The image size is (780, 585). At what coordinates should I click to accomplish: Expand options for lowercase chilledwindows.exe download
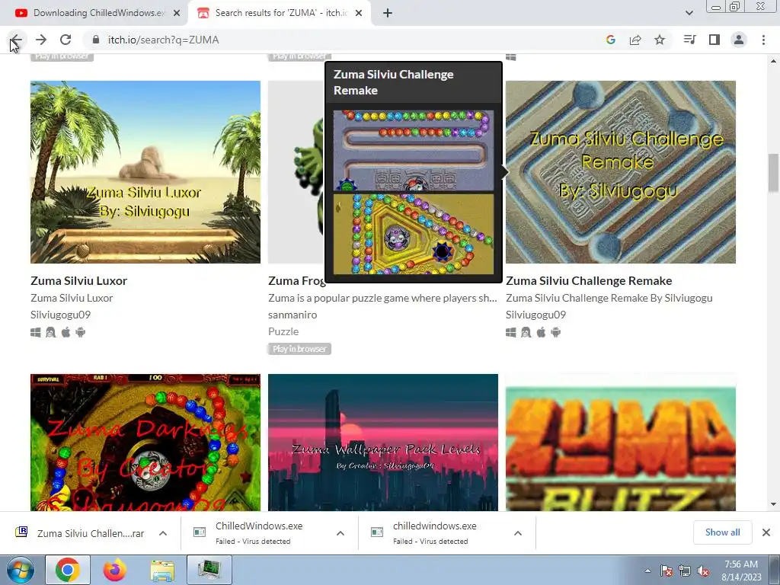(x=518, y=533)
